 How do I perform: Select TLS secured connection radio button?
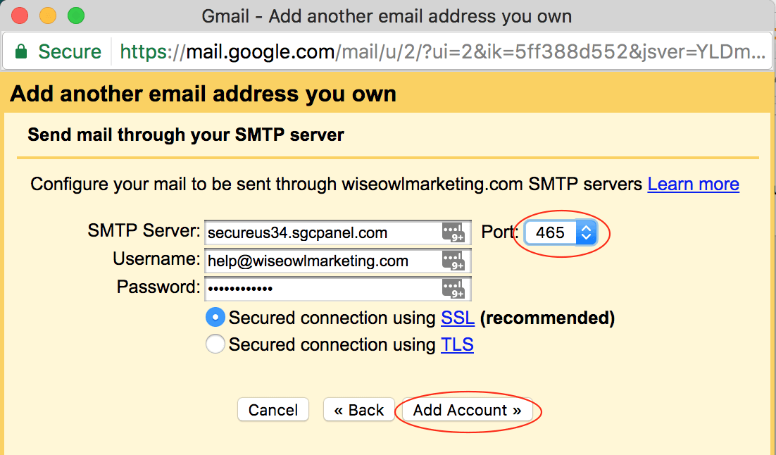(215, 344)
